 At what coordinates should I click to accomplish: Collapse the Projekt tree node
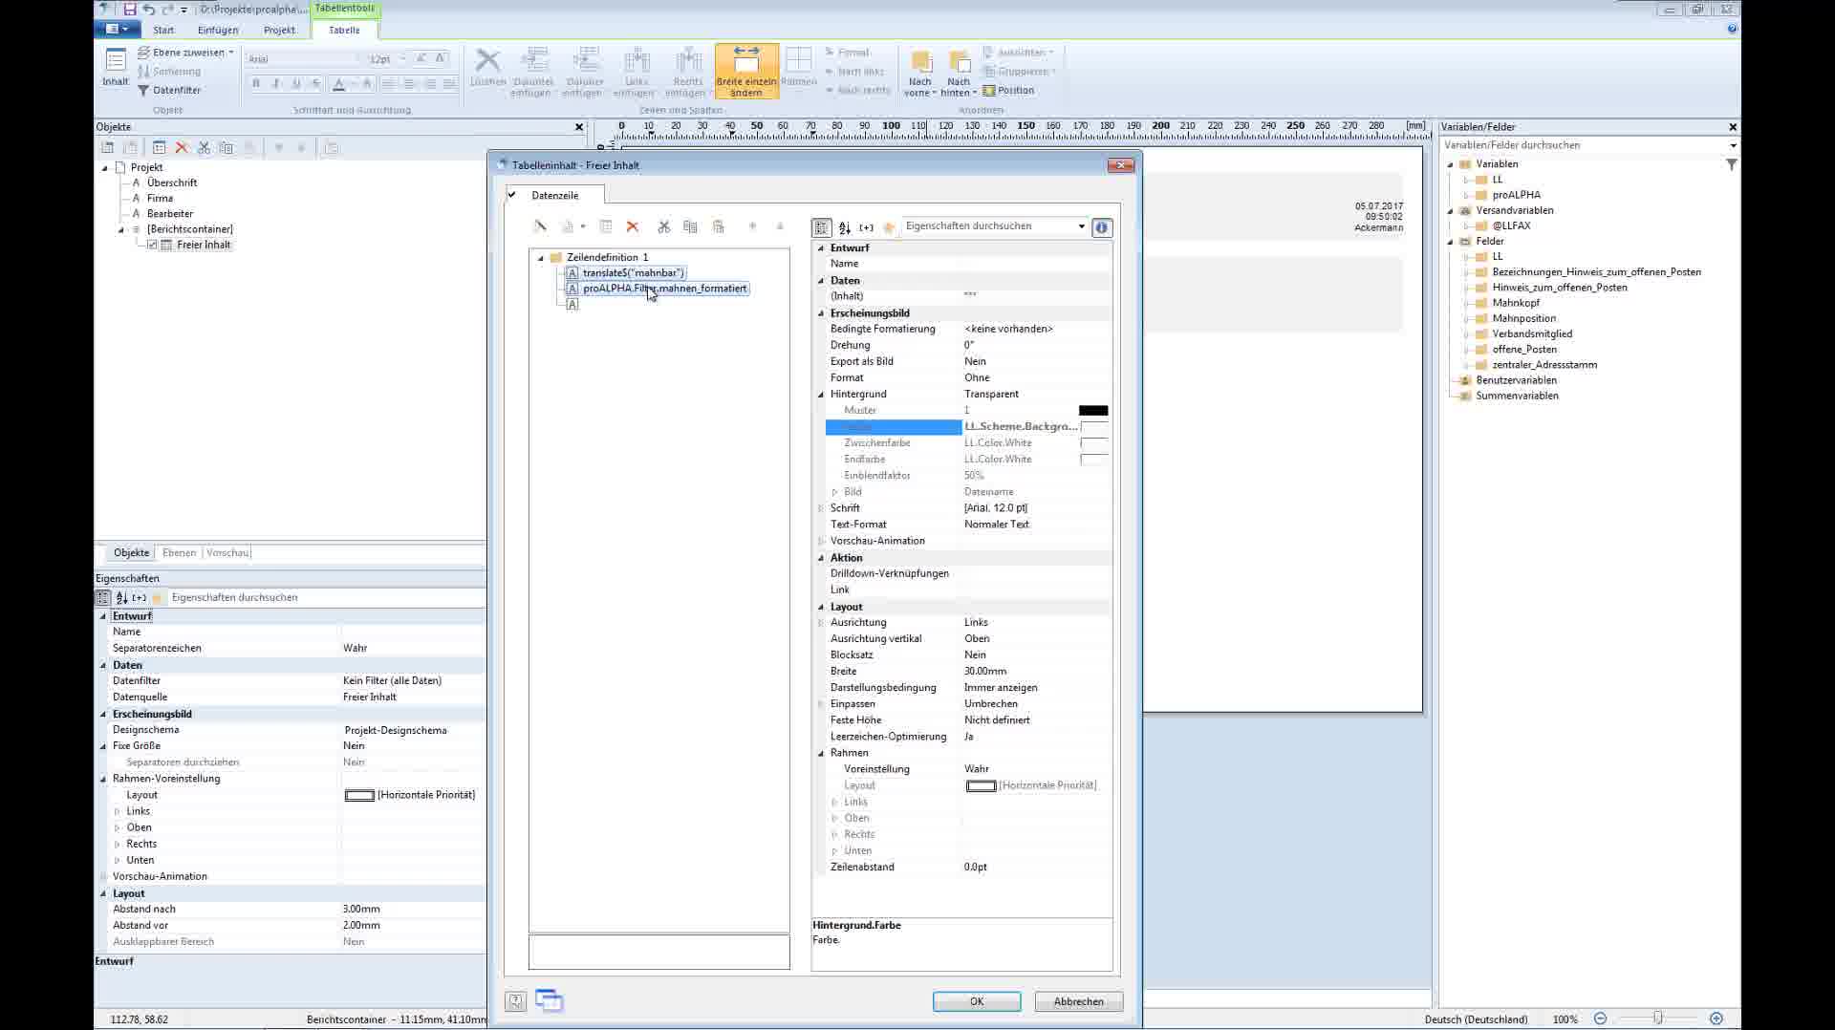105,167
